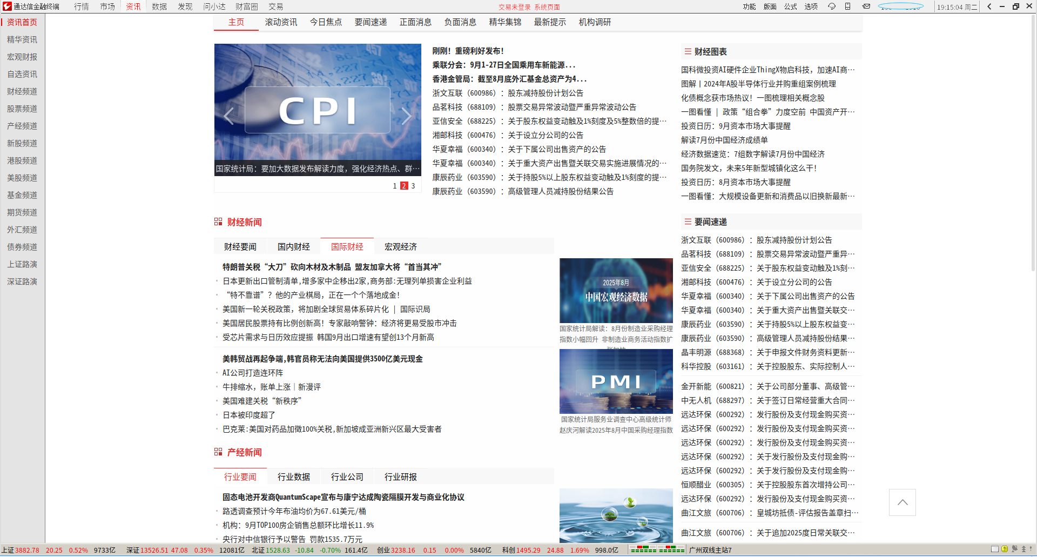Switch to 机构调研 tab

pos(595,22)
